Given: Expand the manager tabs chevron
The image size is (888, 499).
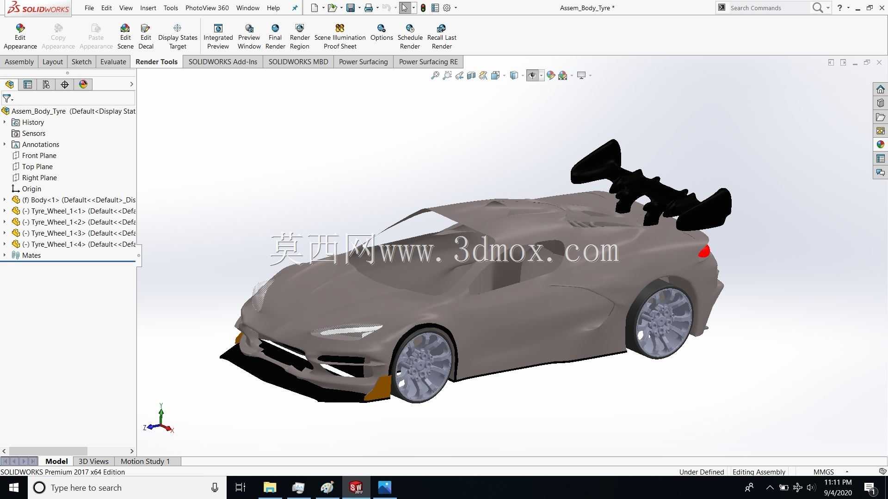Looking at the screenshot, I should pos(131,84).
